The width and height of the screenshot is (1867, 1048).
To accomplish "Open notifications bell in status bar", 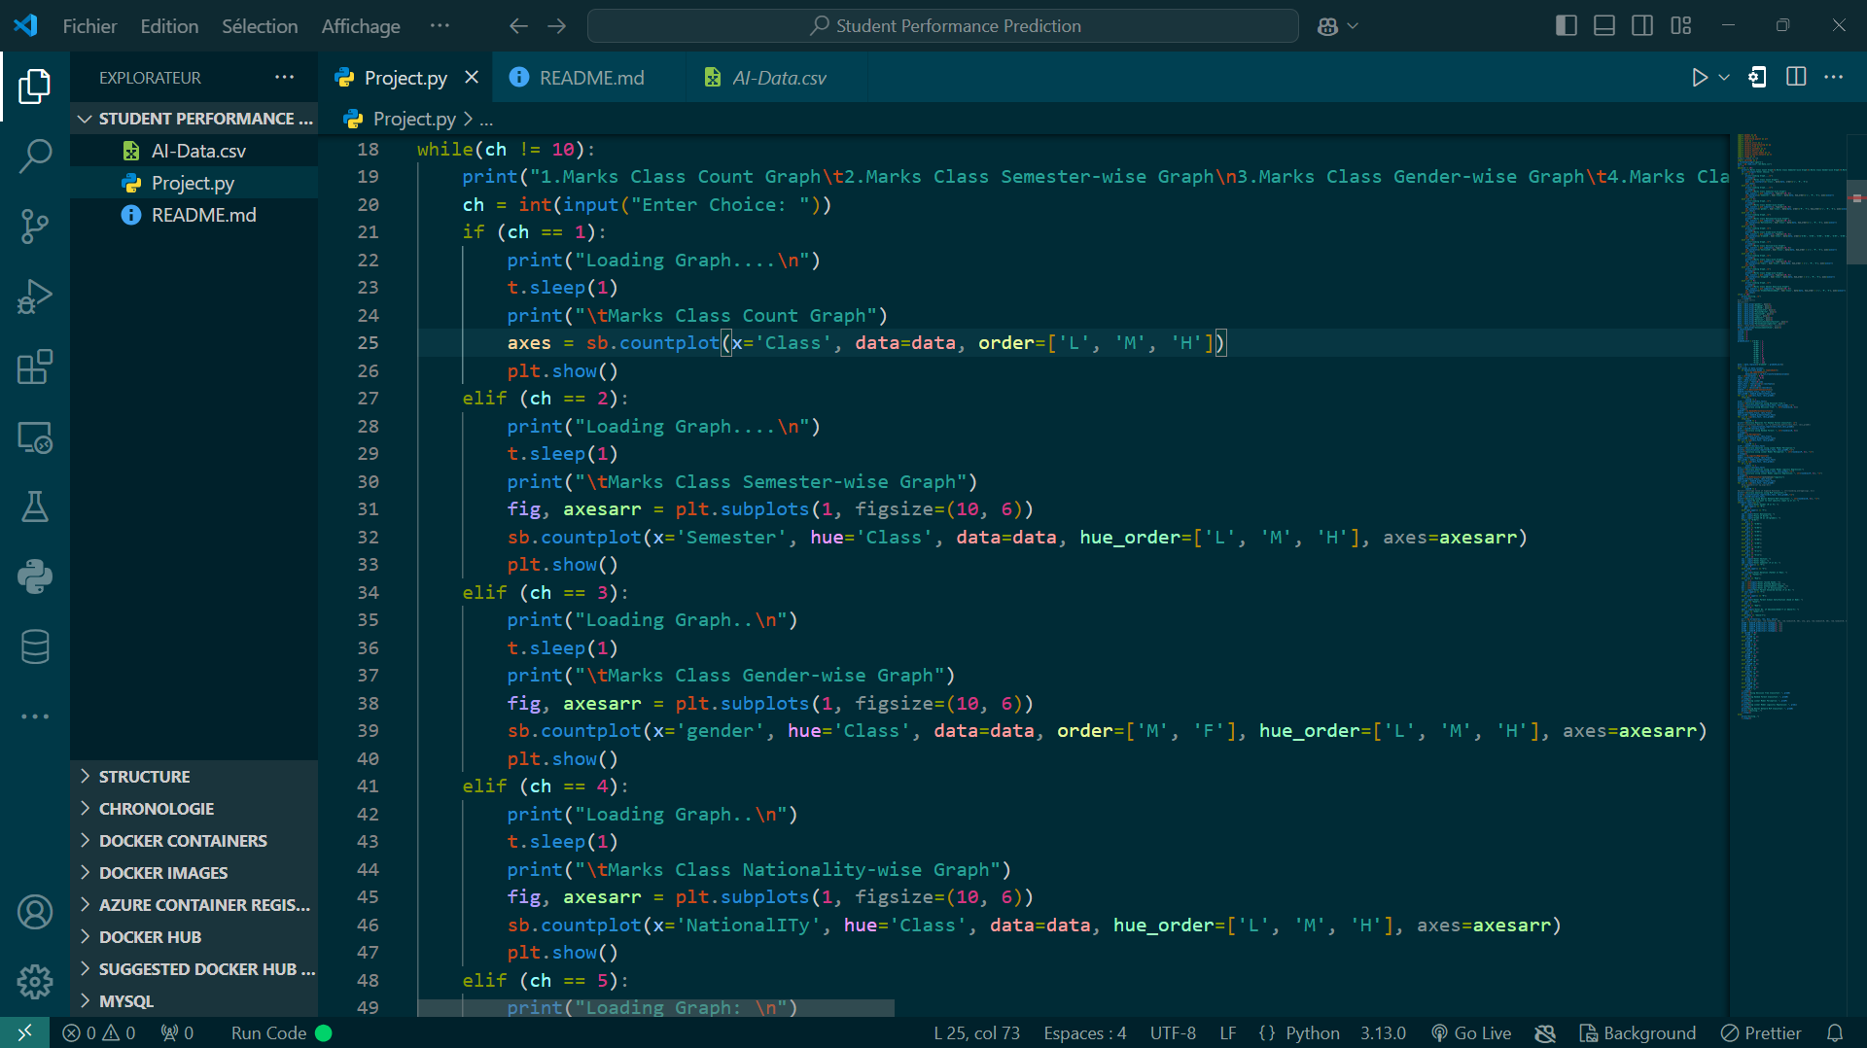I will pos(1835,1033).
